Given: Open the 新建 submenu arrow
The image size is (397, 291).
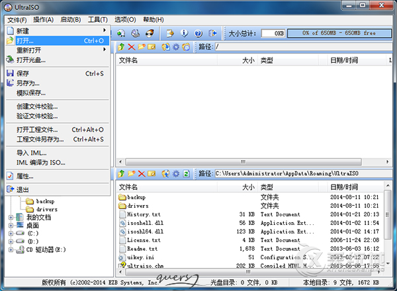Looking at the screenshot, I should (105, 30).
